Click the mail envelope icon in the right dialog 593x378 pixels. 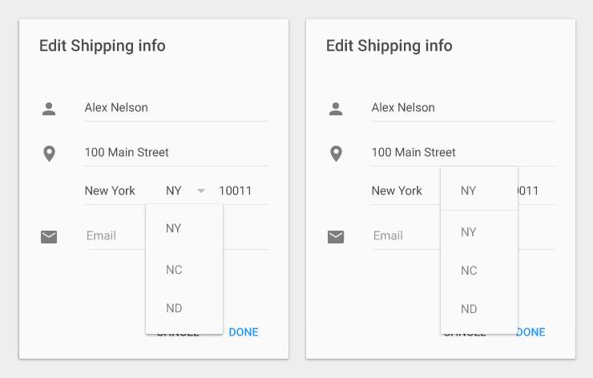click(336, 236)
